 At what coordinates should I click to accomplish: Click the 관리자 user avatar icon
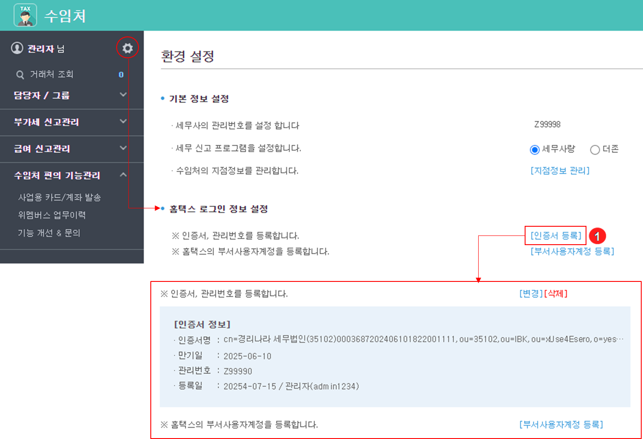(17, 48)
